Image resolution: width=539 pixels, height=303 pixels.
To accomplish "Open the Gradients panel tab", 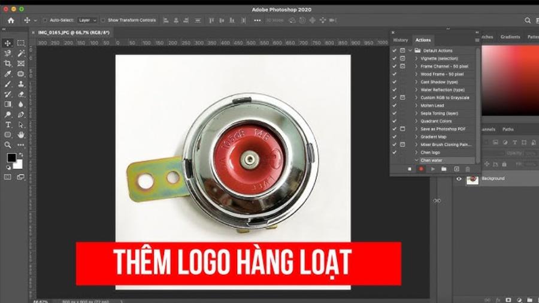I will (510, 37).
